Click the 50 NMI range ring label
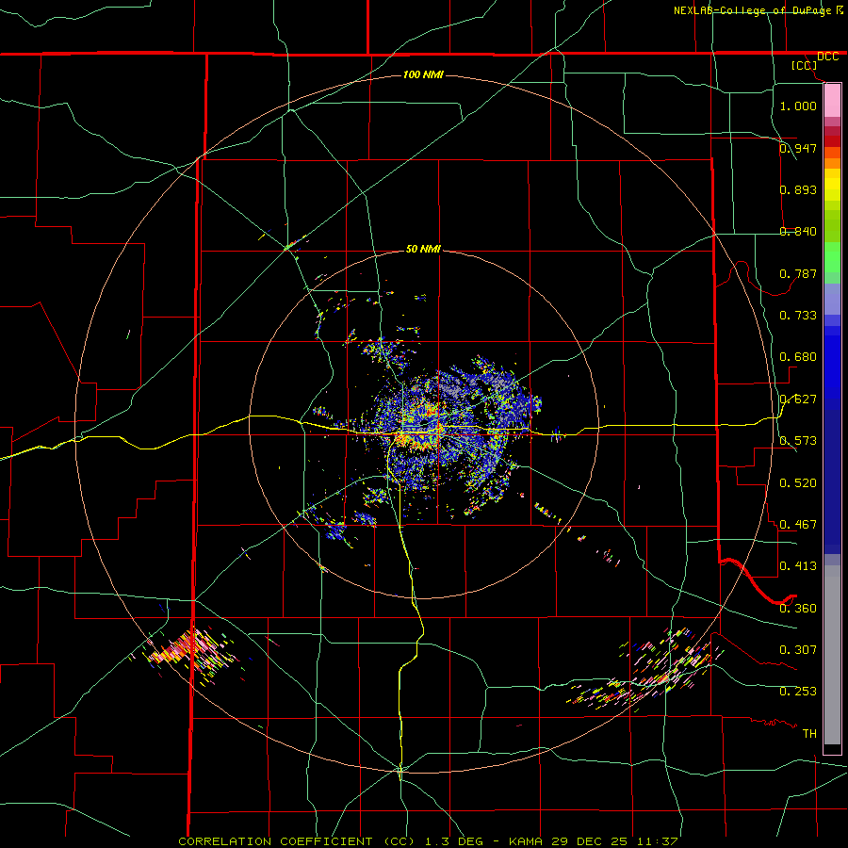This screenshot has height=848, width=848. 423,250
